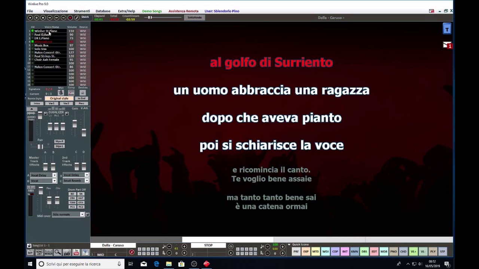Open effect C Small Reverb dropdown

87,181
